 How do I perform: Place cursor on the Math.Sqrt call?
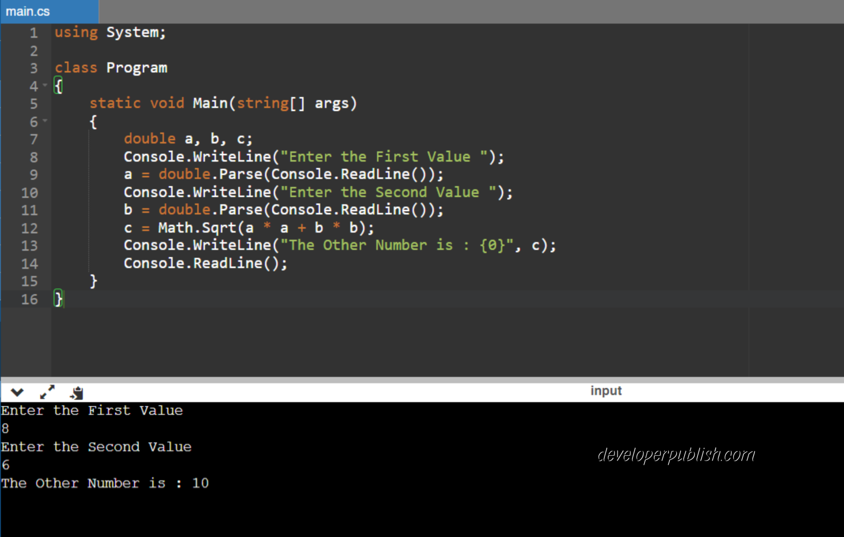pos(198,228)
